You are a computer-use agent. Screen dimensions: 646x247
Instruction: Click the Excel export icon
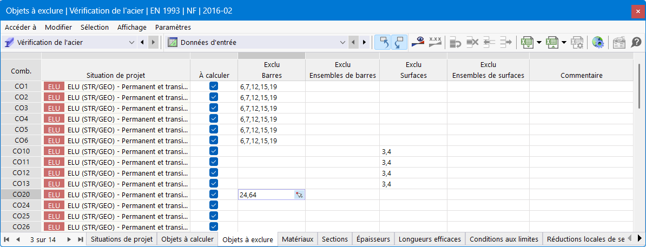pyautogui.click(x=526, y=42)
